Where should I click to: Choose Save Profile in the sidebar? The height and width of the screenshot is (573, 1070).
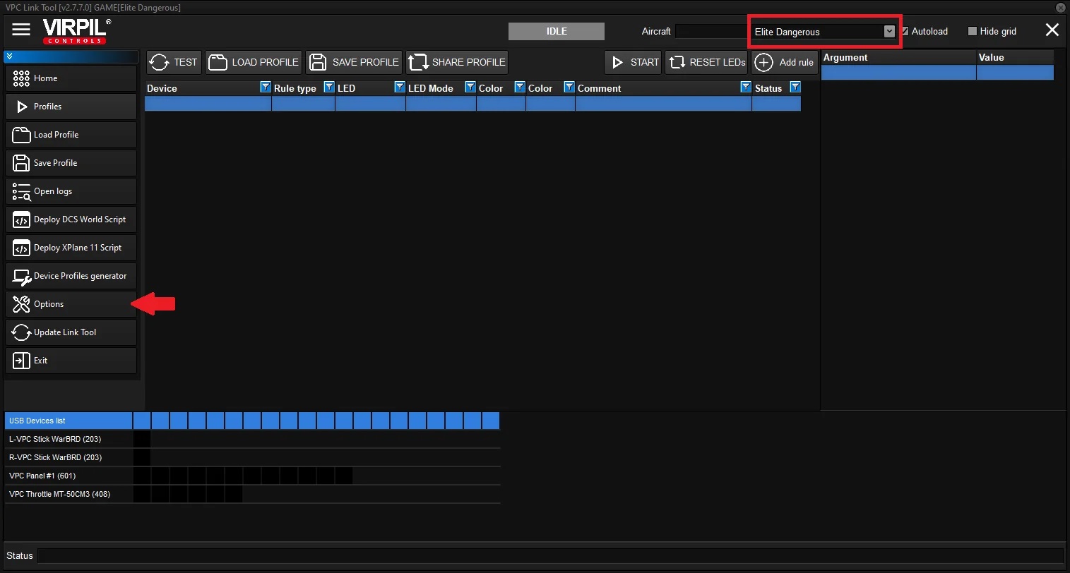tap(71, 163)
